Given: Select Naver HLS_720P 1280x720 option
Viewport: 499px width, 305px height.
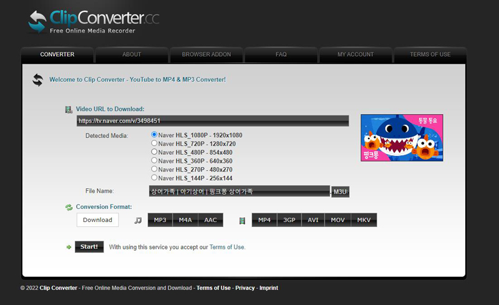Looking at the screenshot, I should click(154, 143).
